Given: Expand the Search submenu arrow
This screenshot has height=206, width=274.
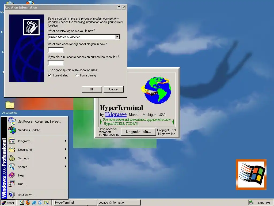Looking at the screenshot, I should (66, 167).
